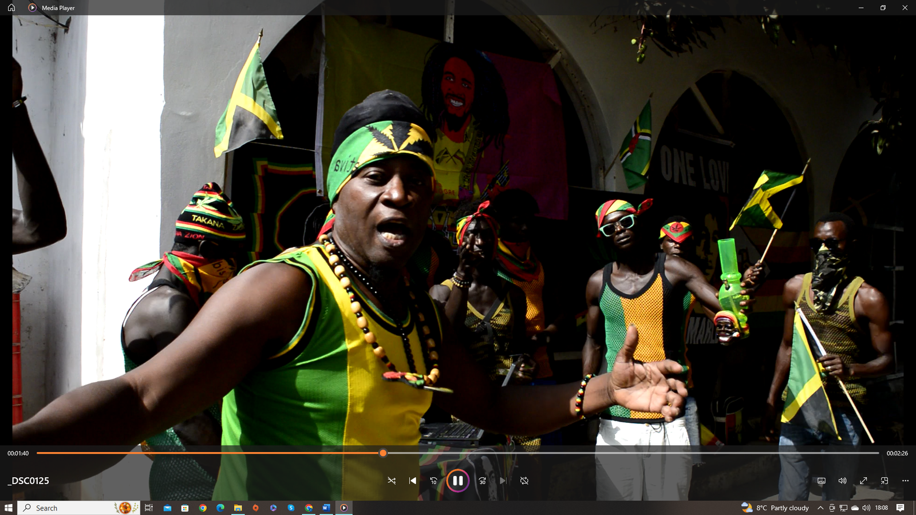Image resolution: width=916 pixels, height=515 pixels.
Task: Open the Windows Start menu
Action: (9, 508)
